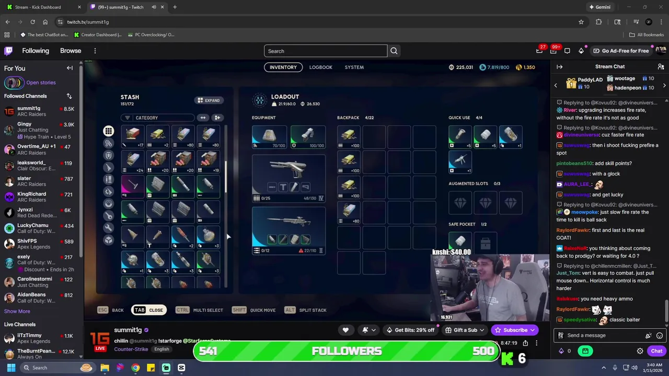Open the emote picker in chat box
The image size is (669, 376).
(660, 335)
